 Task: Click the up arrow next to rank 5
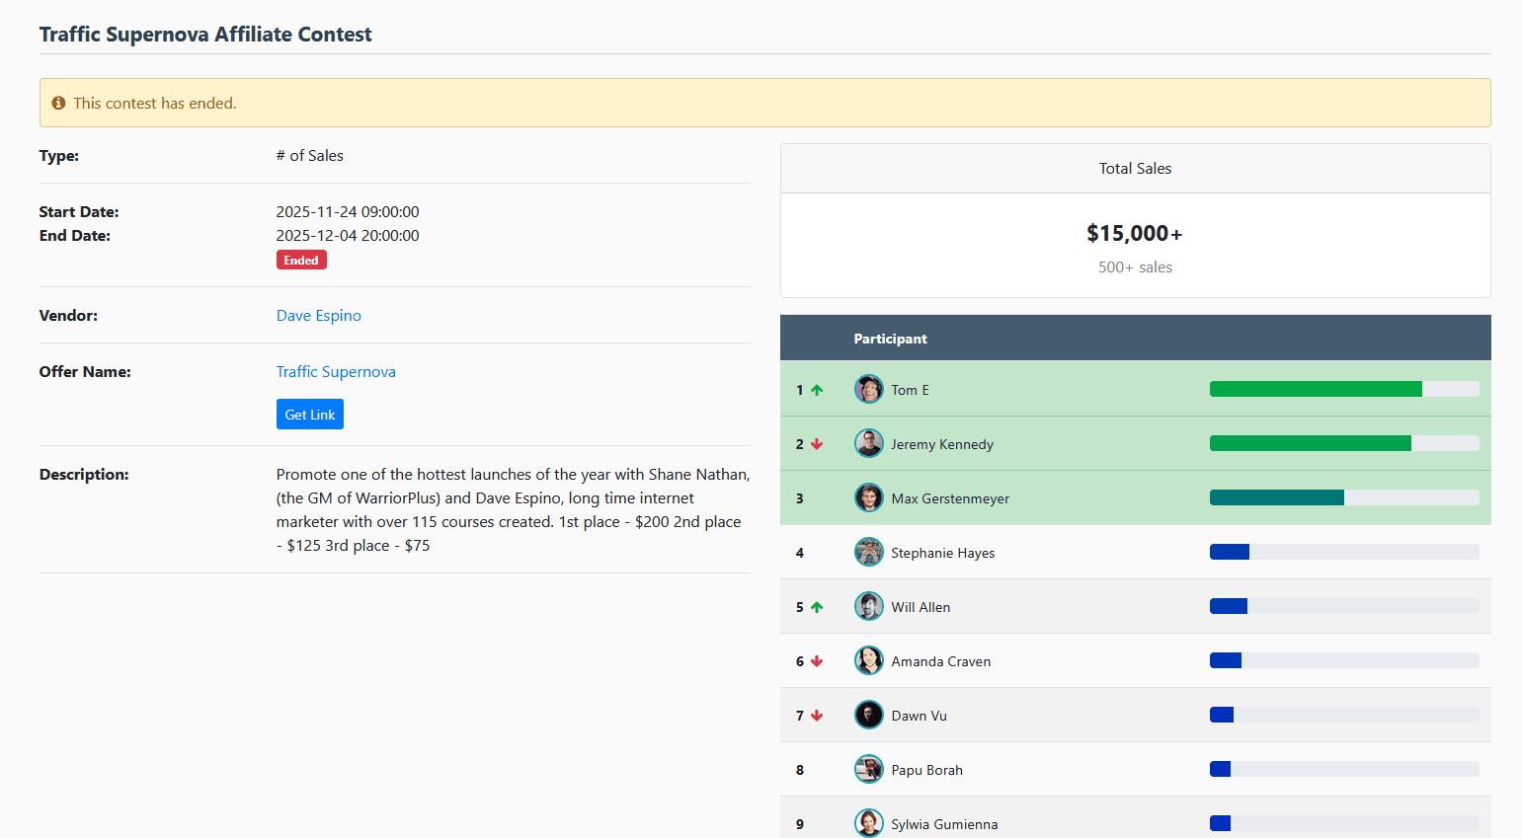pos(817,607)
